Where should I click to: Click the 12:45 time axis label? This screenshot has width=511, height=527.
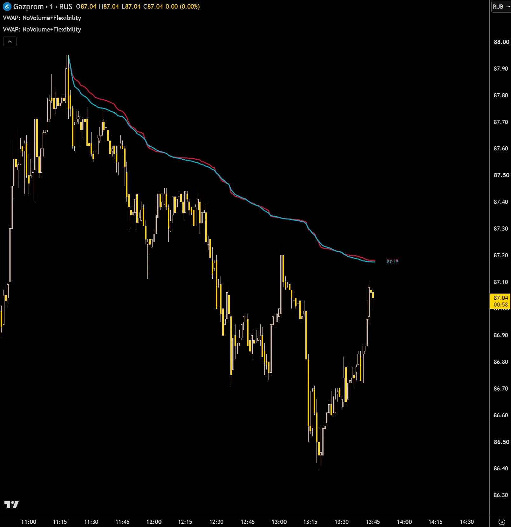248,522
